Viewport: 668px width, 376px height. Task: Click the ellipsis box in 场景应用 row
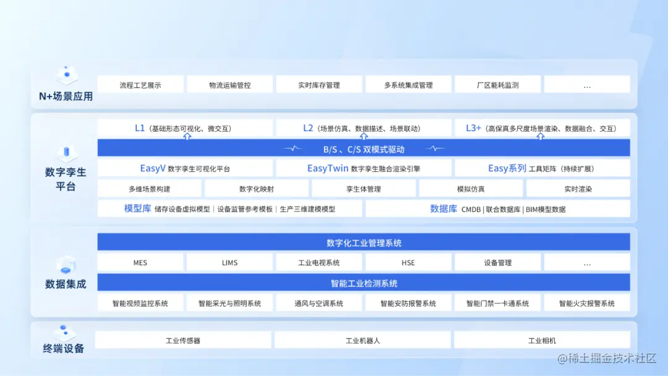coord(587,85)
